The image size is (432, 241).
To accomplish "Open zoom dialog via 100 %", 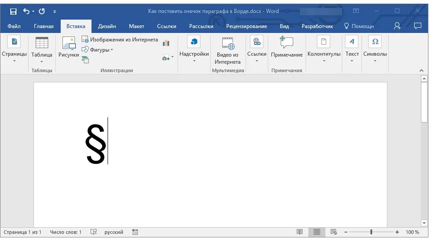I will point(412,232).
